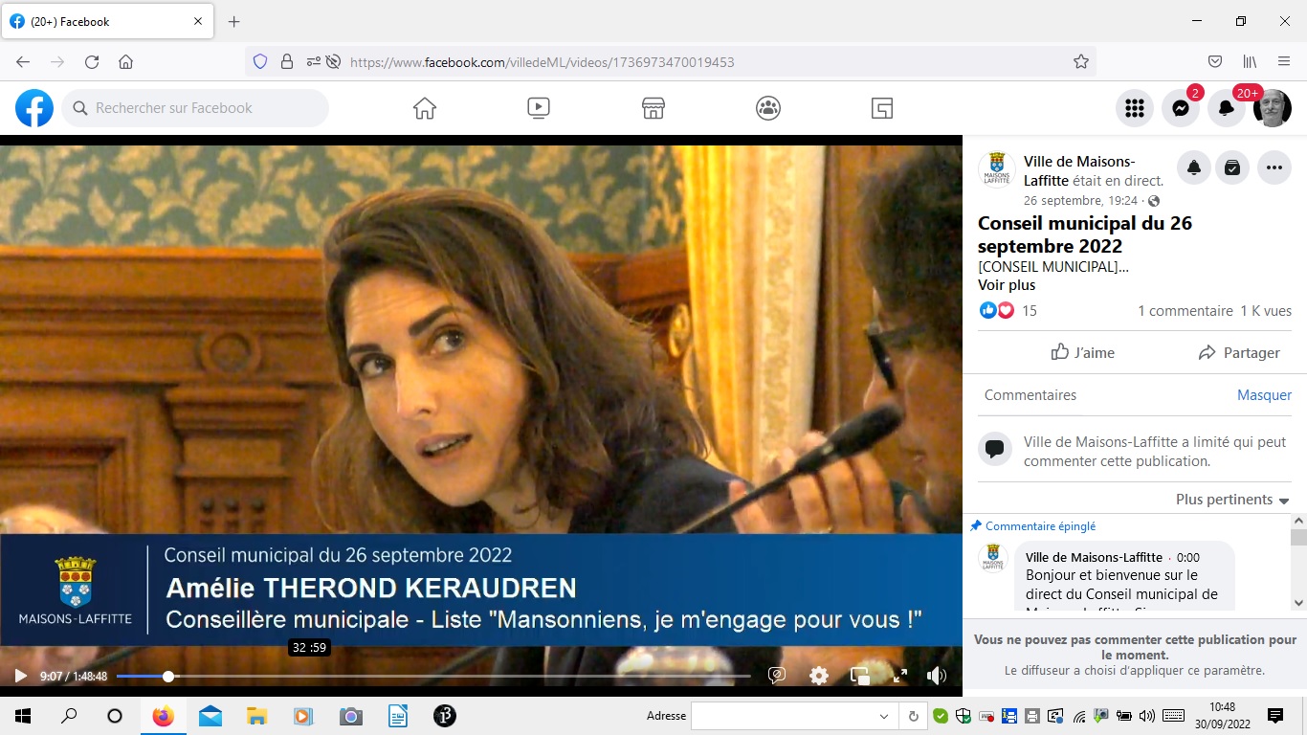Click the J'aime button

[x=1082, y=352]
